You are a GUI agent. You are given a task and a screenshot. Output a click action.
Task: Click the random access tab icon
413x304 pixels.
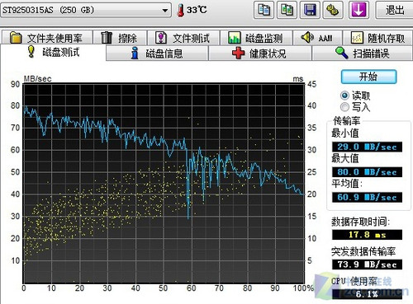(357, 38)
